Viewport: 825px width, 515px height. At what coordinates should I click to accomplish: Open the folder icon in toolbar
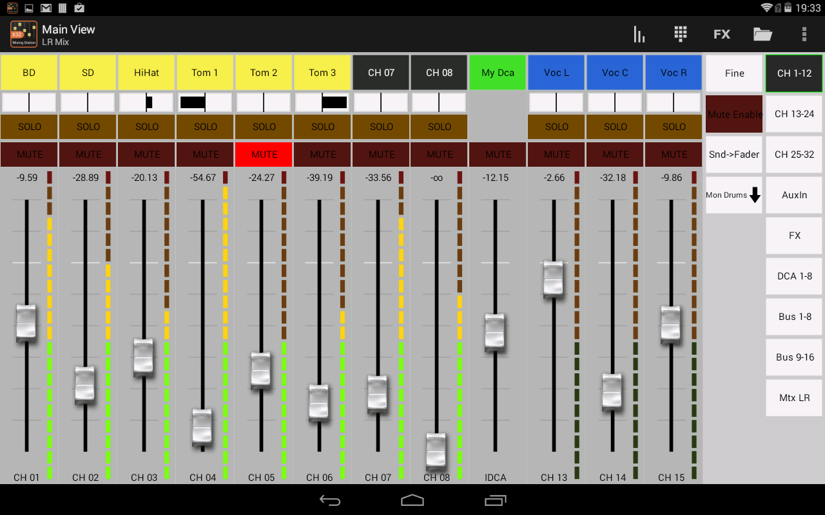coord(762,34)
